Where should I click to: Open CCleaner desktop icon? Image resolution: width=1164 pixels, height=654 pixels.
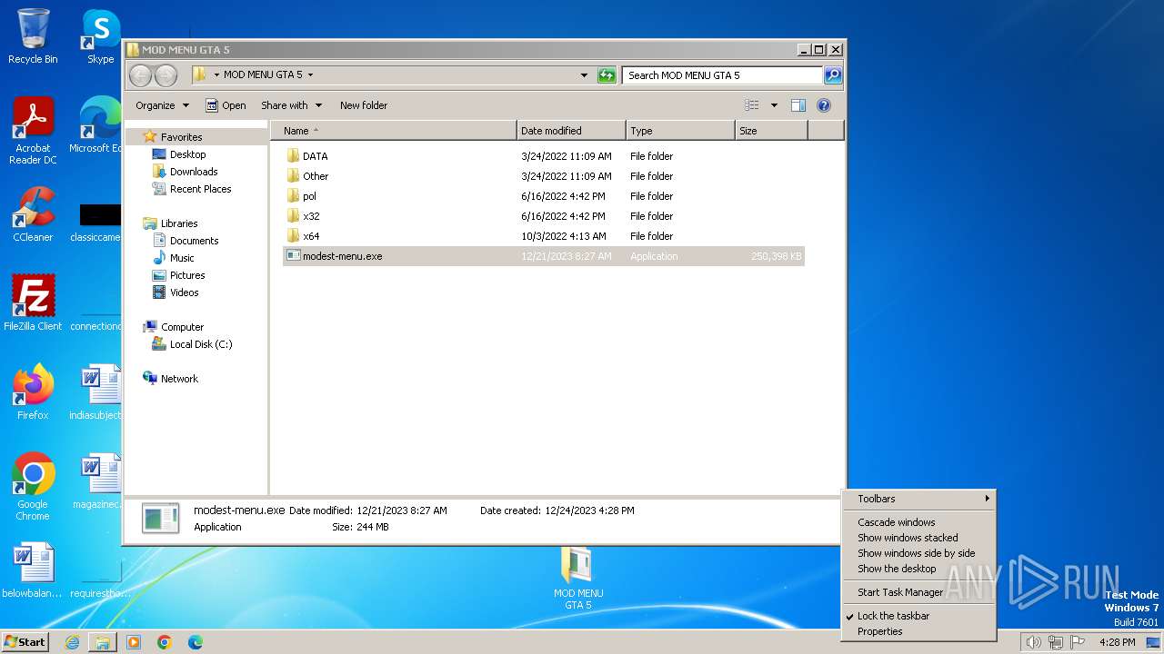(x=33, y=214)
